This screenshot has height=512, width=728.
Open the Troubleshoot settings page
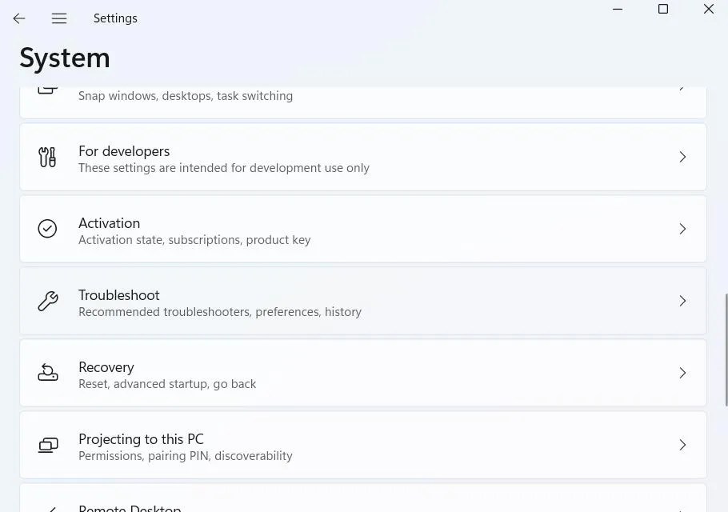tap(363, 301)
